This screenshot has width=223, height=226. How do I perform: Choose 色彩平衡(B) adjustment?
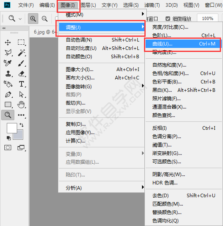(x=184, y=82)
